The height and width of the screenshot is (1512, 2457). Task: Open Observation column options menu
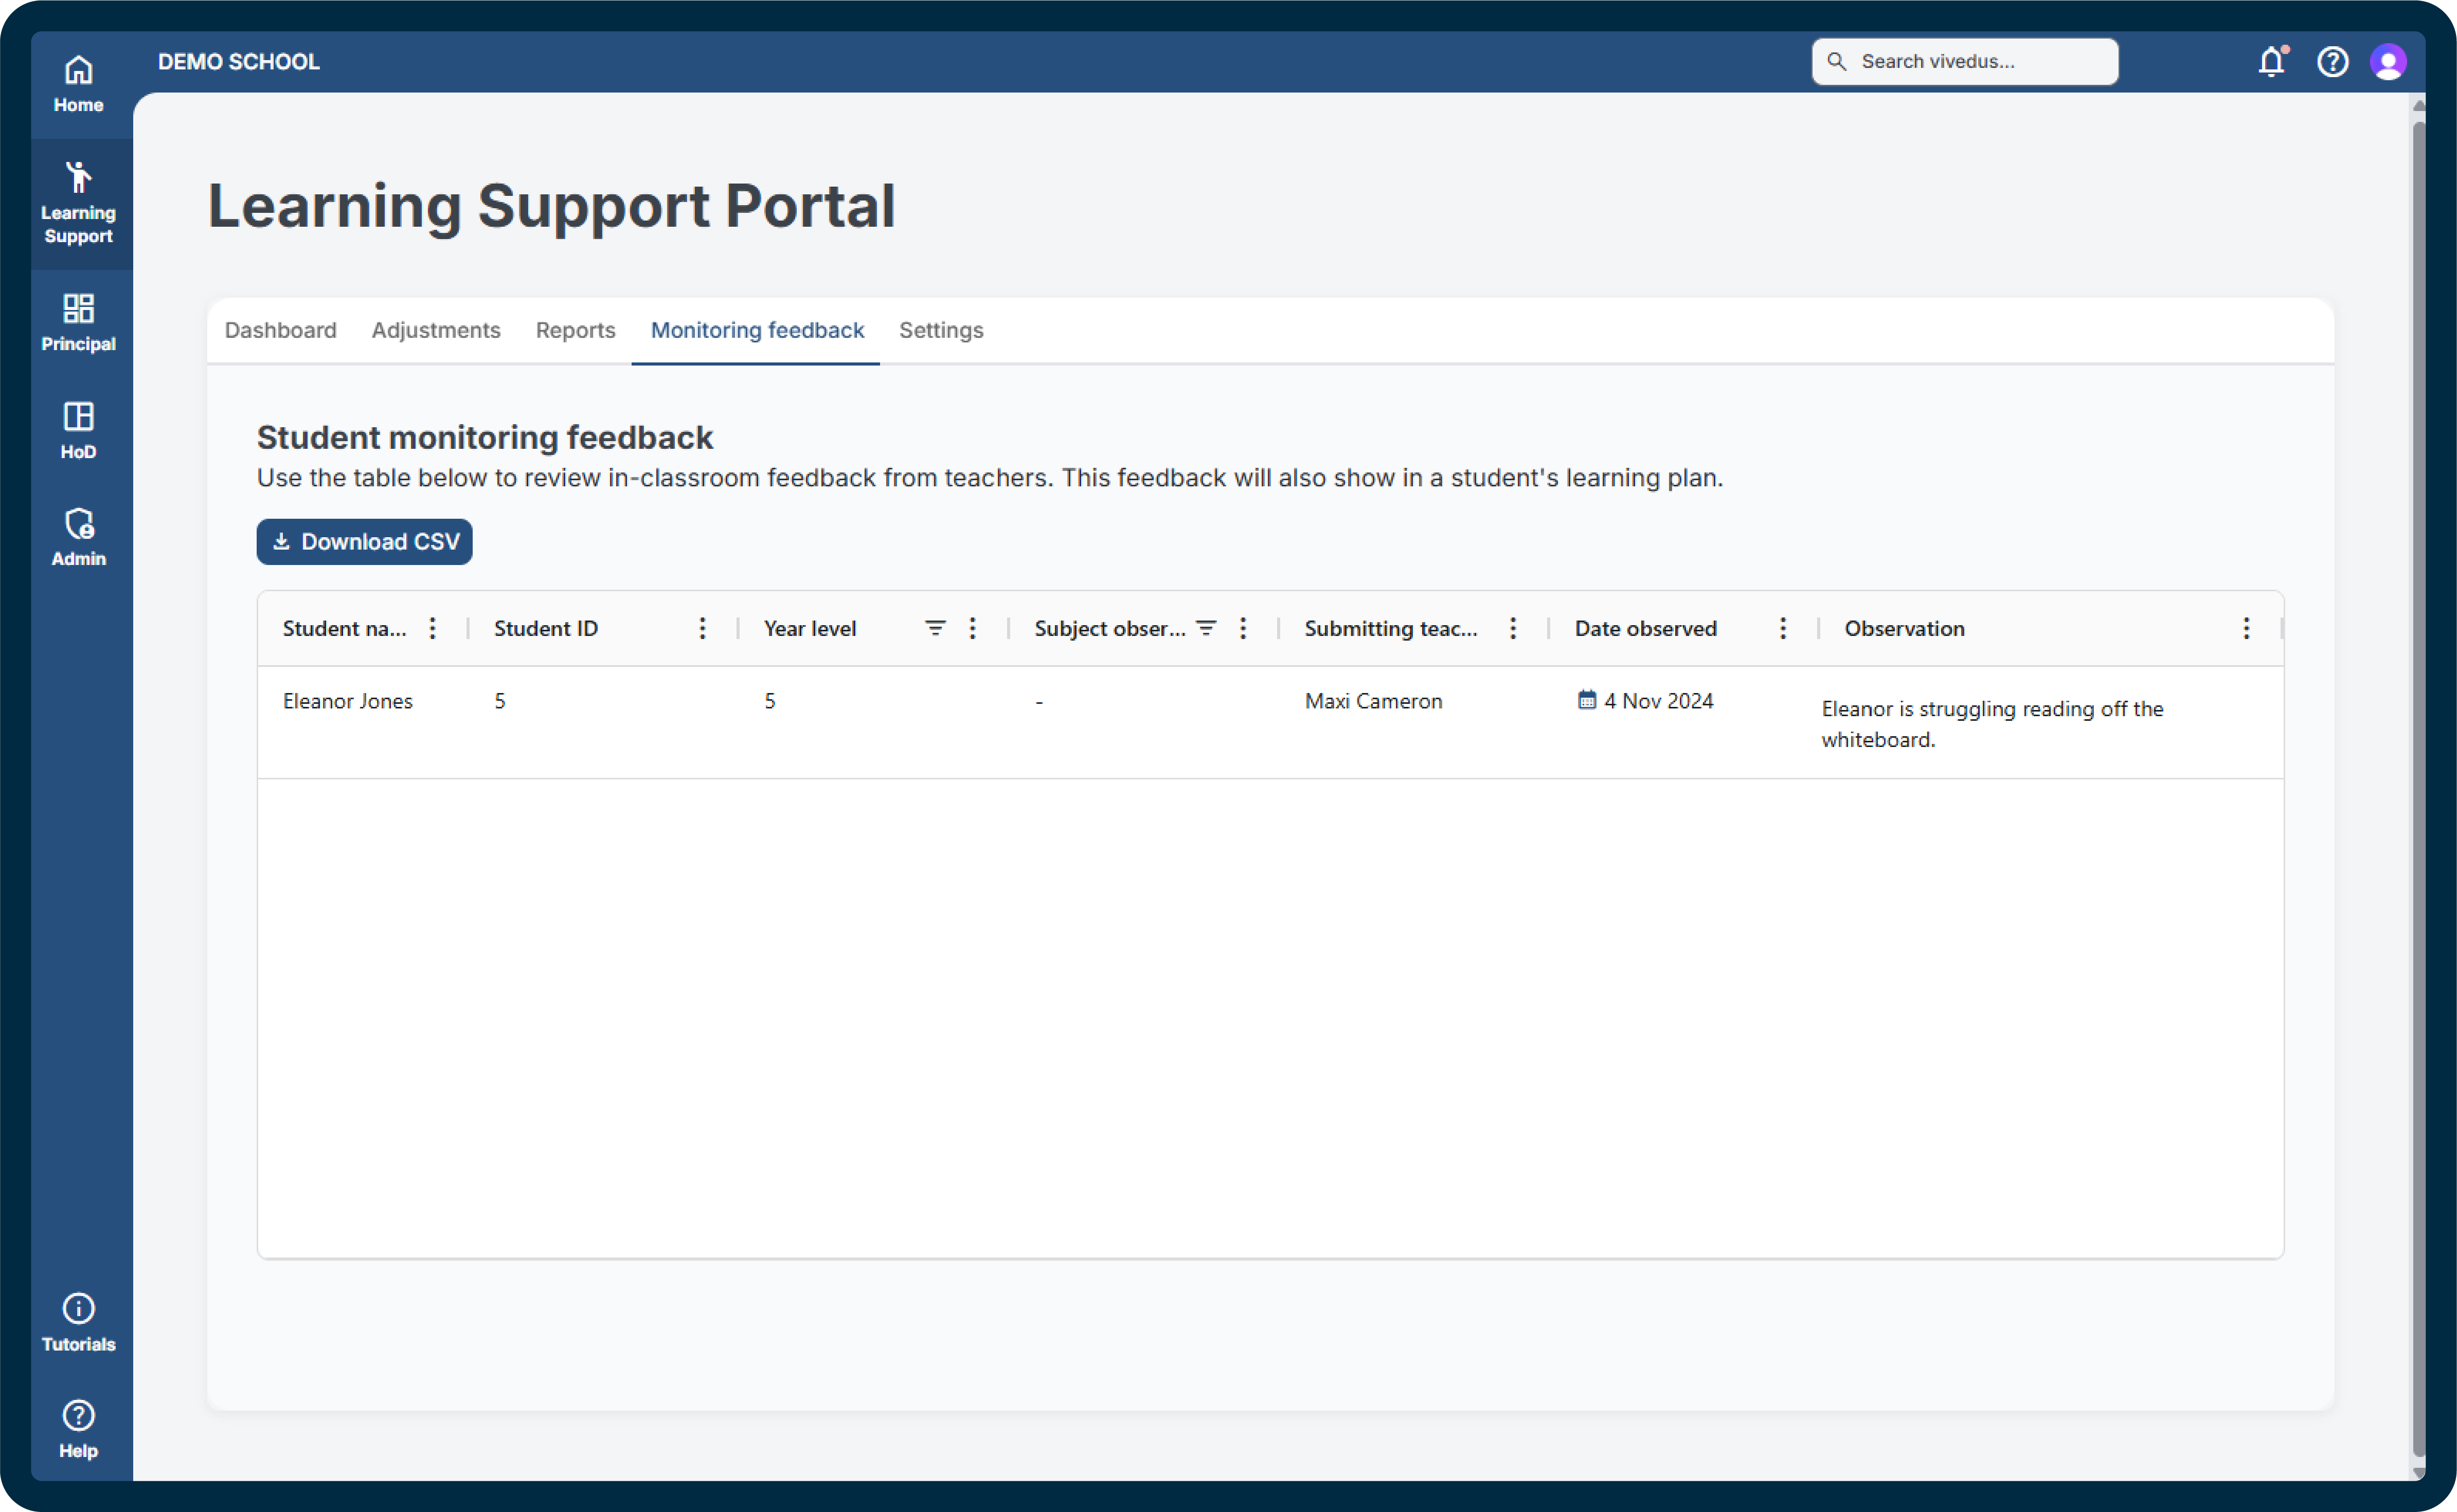2245,628
